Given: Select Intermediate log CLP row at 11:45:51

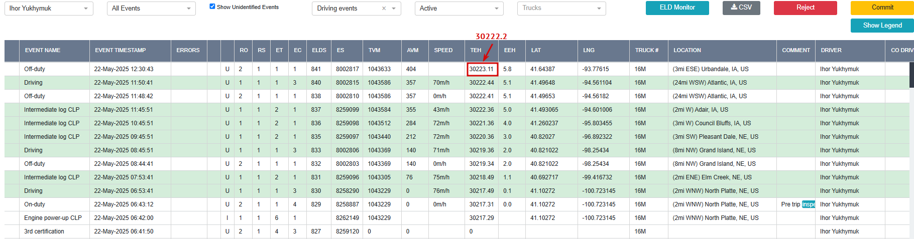Looking at the screenshot, I should (457, 110).
